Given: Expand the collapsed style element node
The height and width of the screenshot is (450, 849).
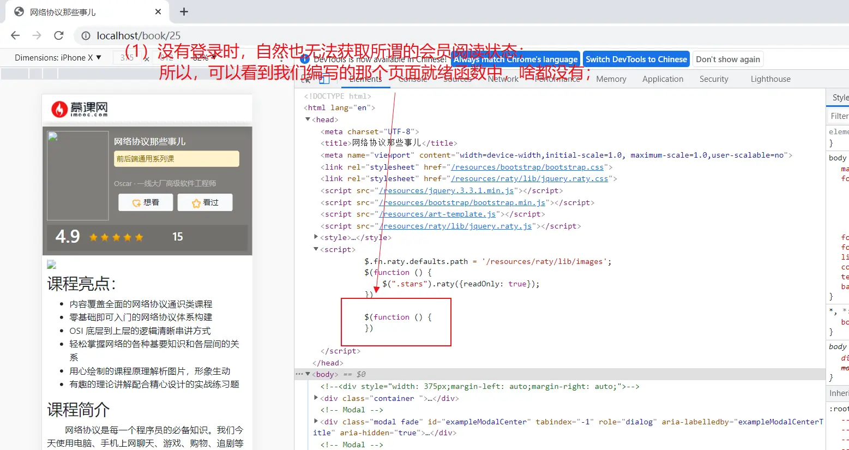Looking at the screenshot, I should tap(316, 237).
